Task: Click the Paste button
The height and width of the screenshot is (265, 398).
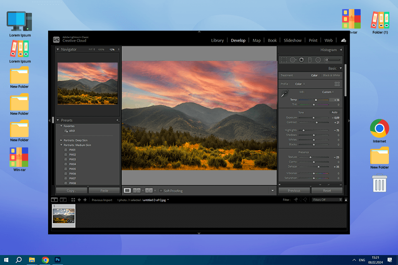Action: click(x=104, y=190)
